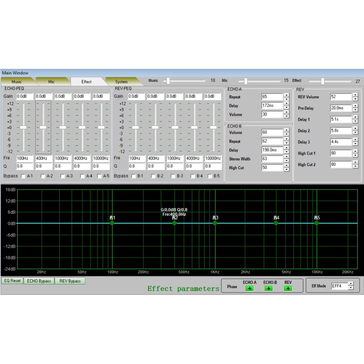The image size is (364, 364).
Task: Click the ECHO Bypass button
Action: (x=39, y=281)
